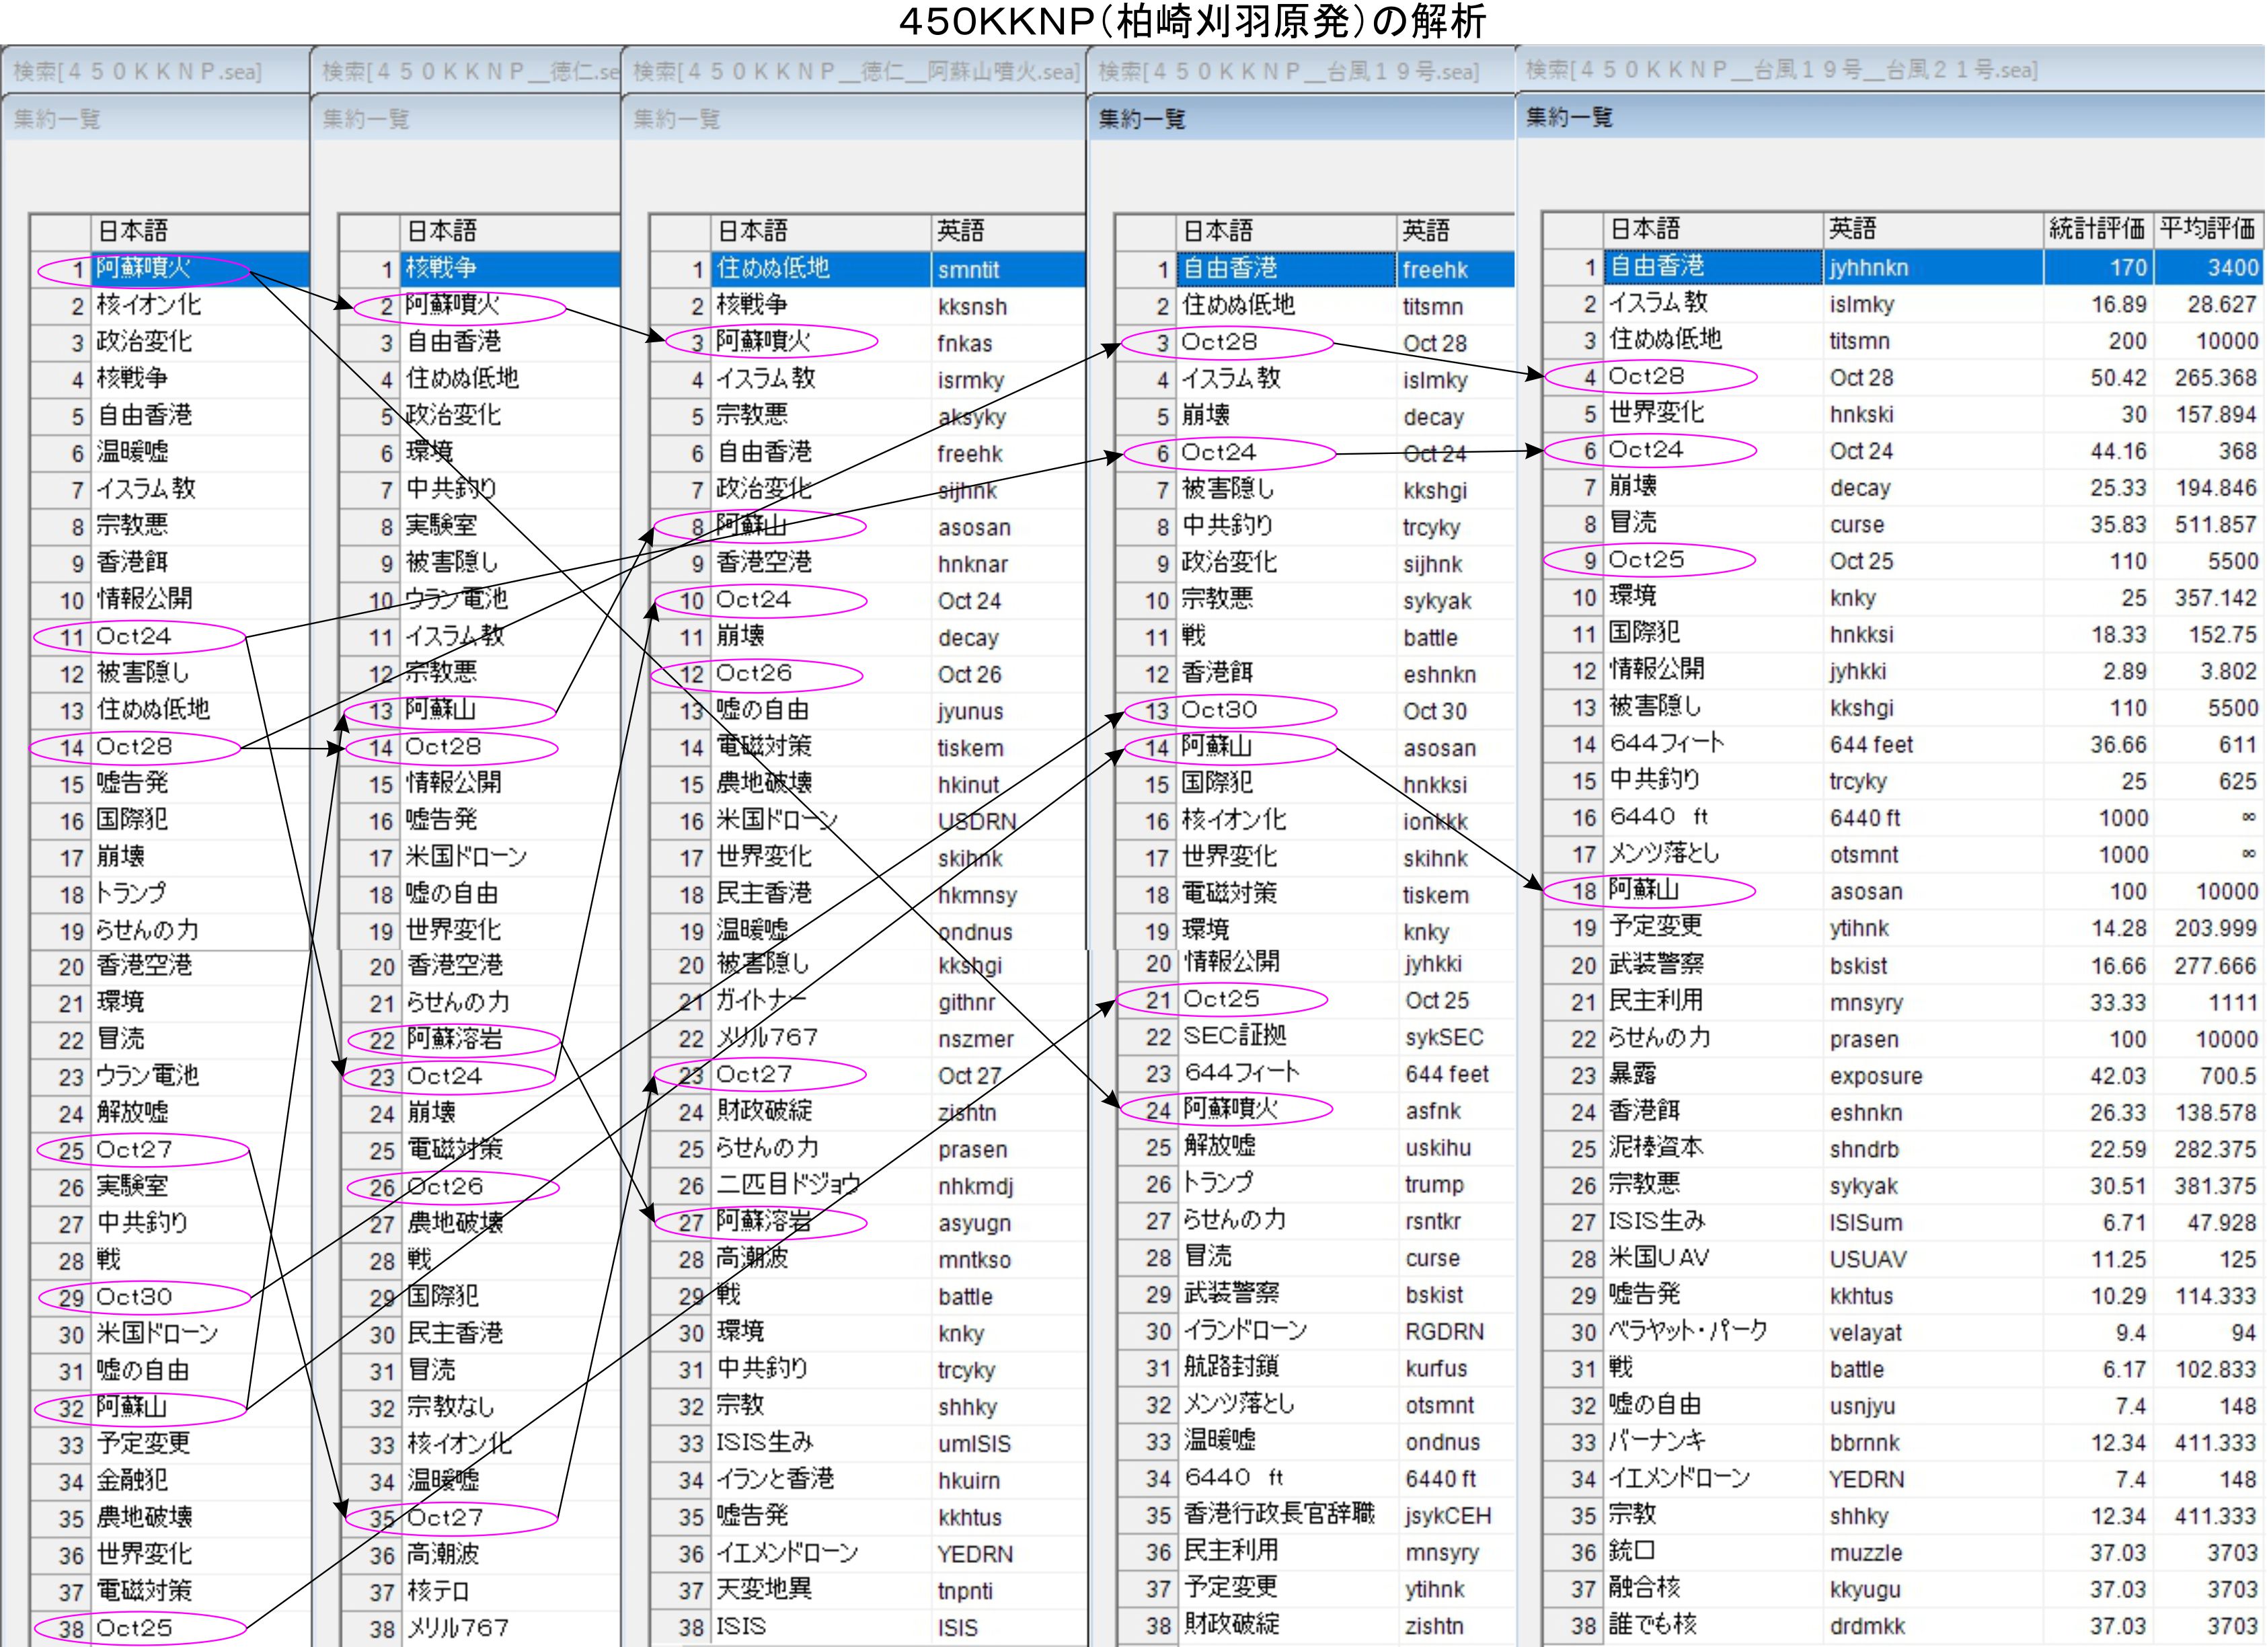Click 統計評価 column header

(2096, 229)
